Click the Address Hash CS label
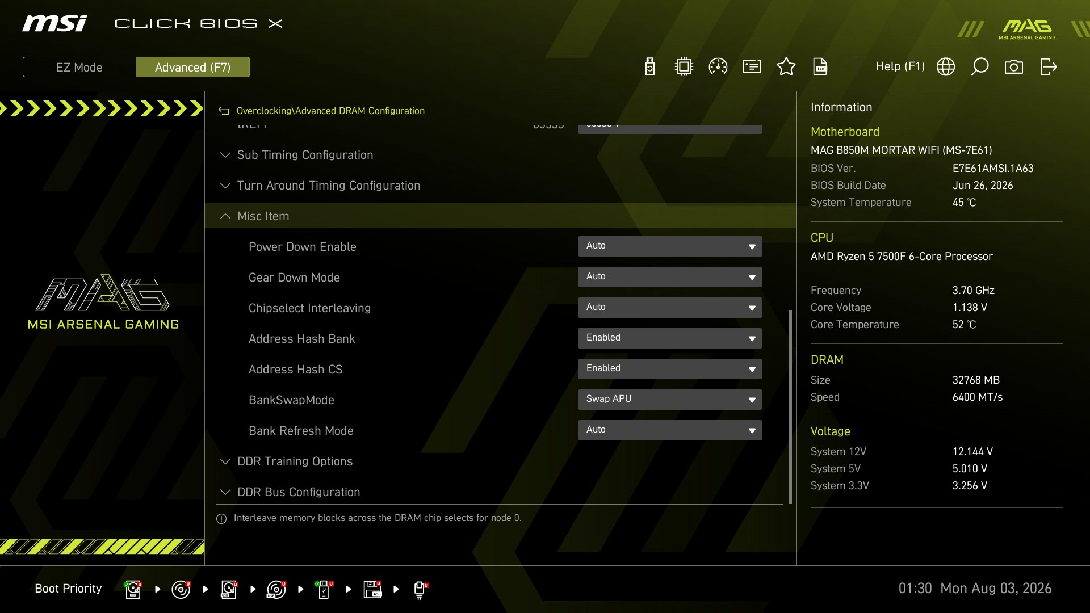This screenshot has height=613, width=1090. (296, 370)
